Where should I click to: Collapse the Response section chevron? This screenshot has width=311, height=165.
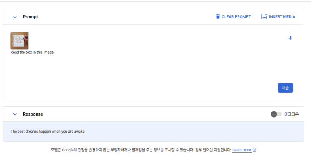click(x=15, y=114)
